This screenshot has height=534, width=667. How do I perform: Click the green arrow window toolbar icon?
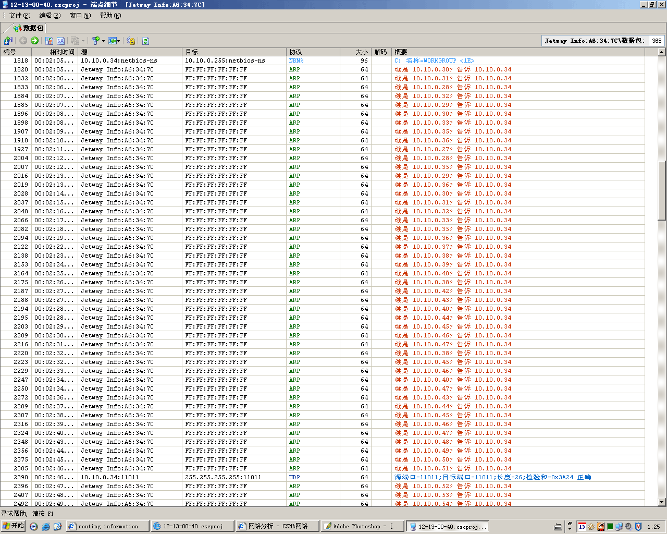113,41
